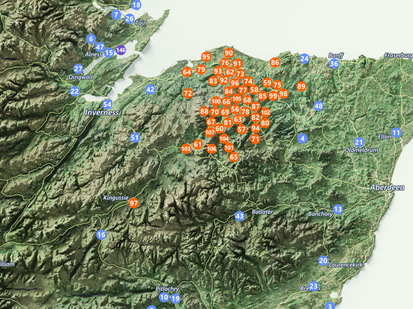Open blue marker 16
Image resolution: width=413 pixels, height=309 pixels.
101,235
